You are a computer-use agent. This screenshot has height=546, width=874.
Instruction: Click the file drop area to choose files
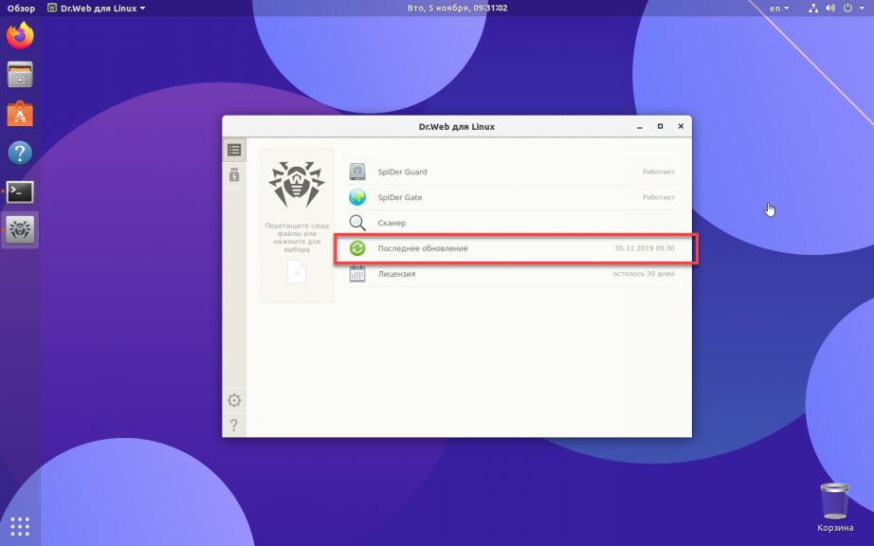pos(297,226)
